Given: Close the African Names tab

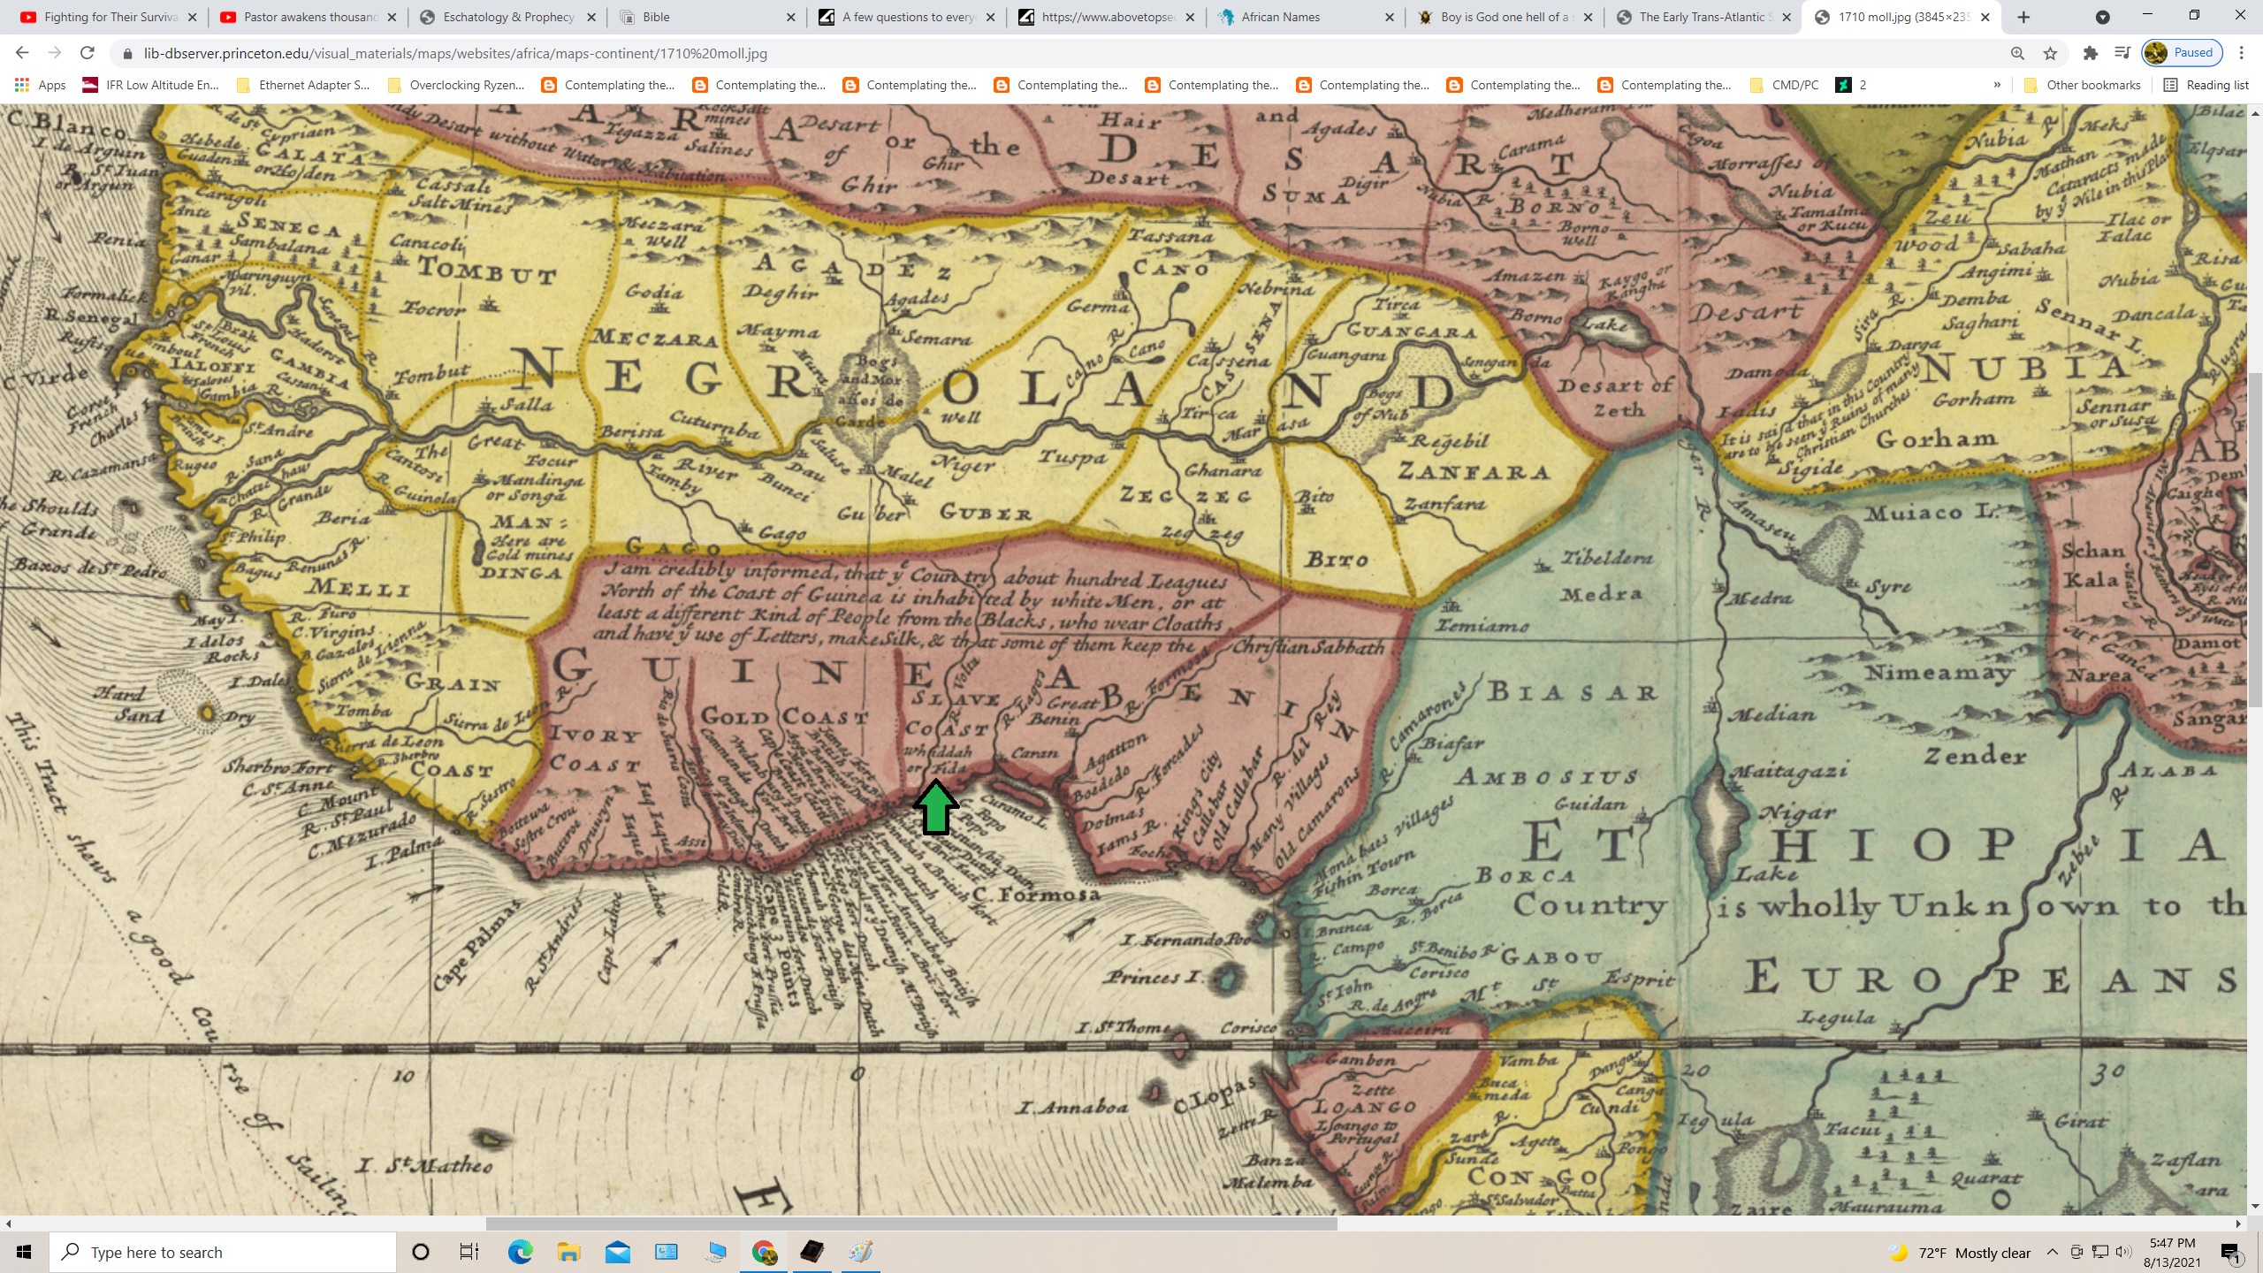Looking at the screenshot, I should point(1389,17).
